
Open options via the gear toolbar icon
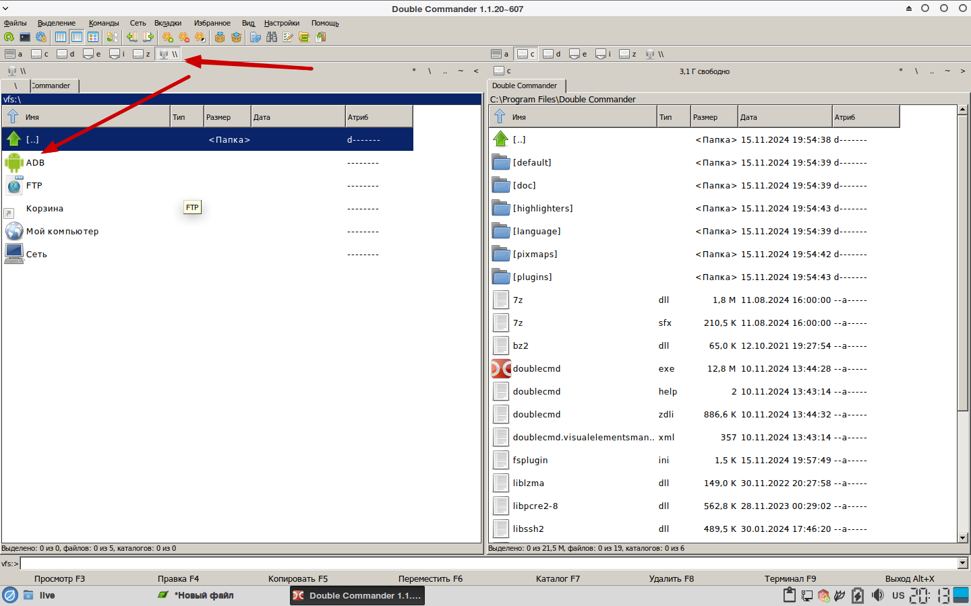[41, 37]
